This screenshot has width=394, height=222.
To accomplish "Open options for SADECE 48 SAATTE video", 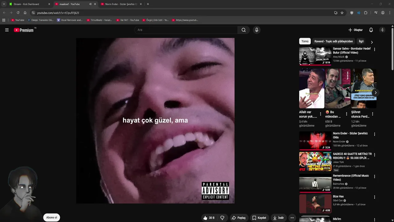I will tap(374, 154).
